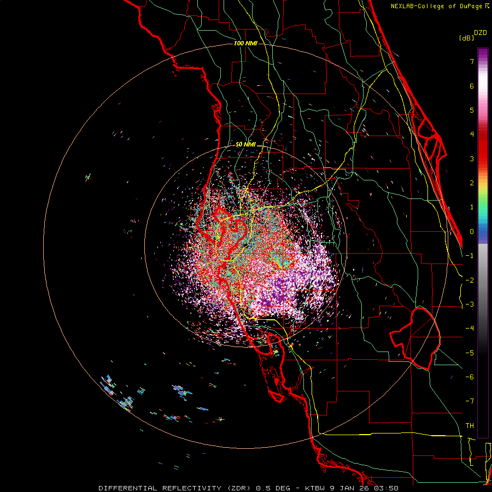Click the "0" value on the color scale
Viewport: 492px width, 492px height.
(472, 232)
